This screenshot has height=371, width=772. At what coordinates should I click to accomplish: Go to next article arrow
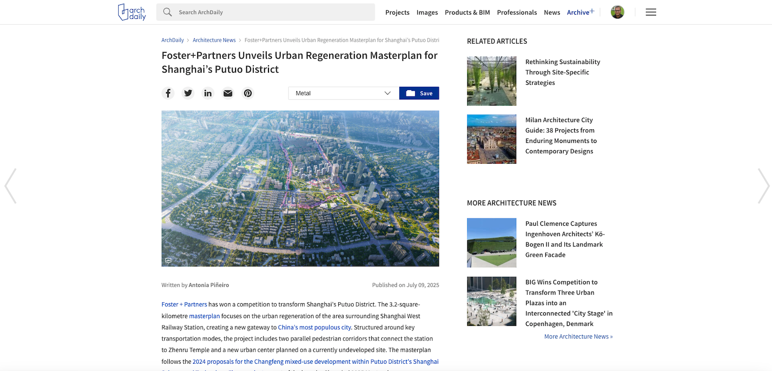pos(763,186)
